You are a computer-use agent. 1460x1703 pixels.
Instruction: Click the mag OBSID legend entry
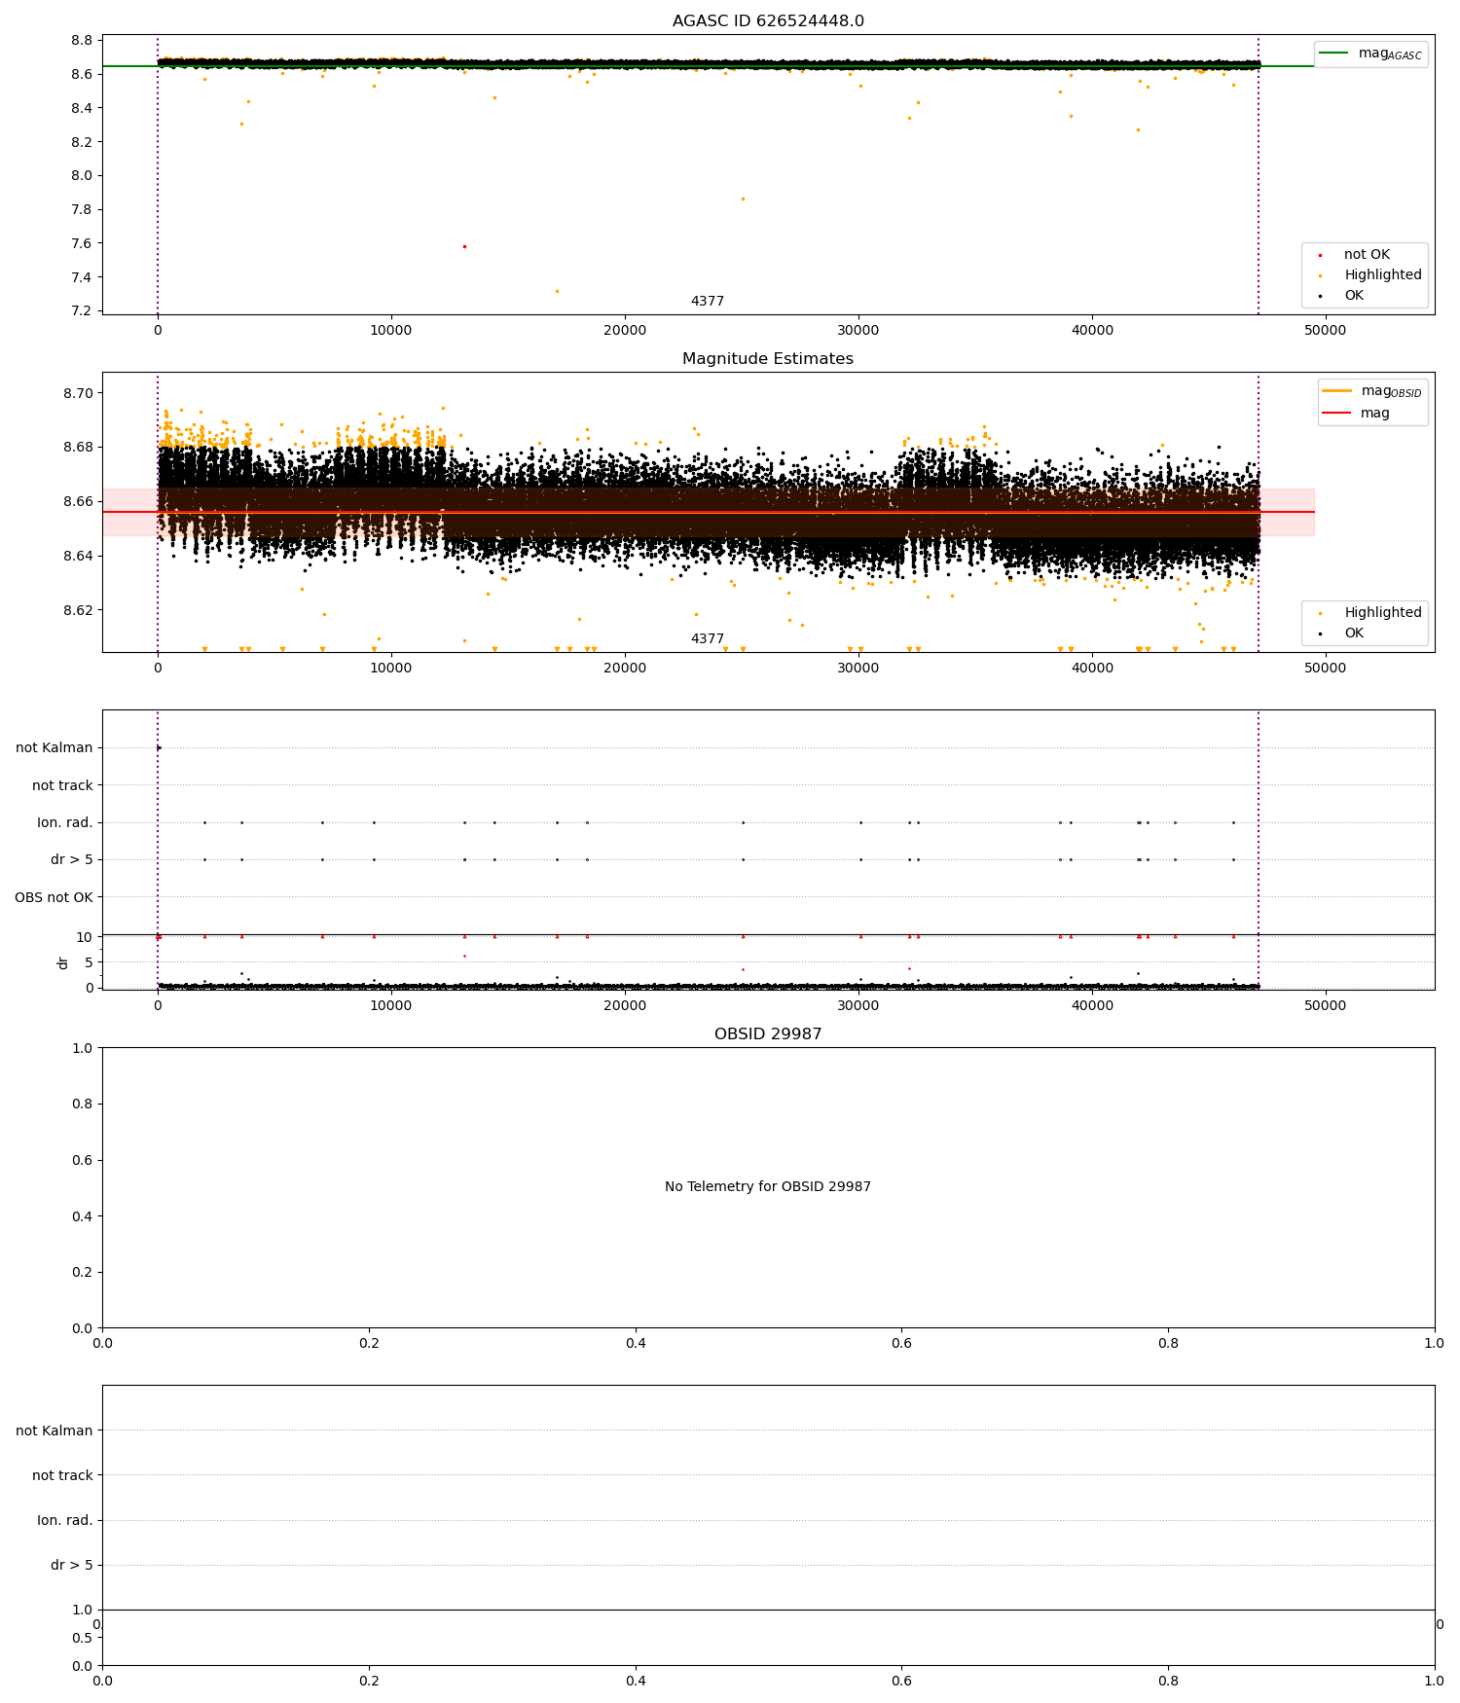pyautogui.click(x=1372, y=391)
